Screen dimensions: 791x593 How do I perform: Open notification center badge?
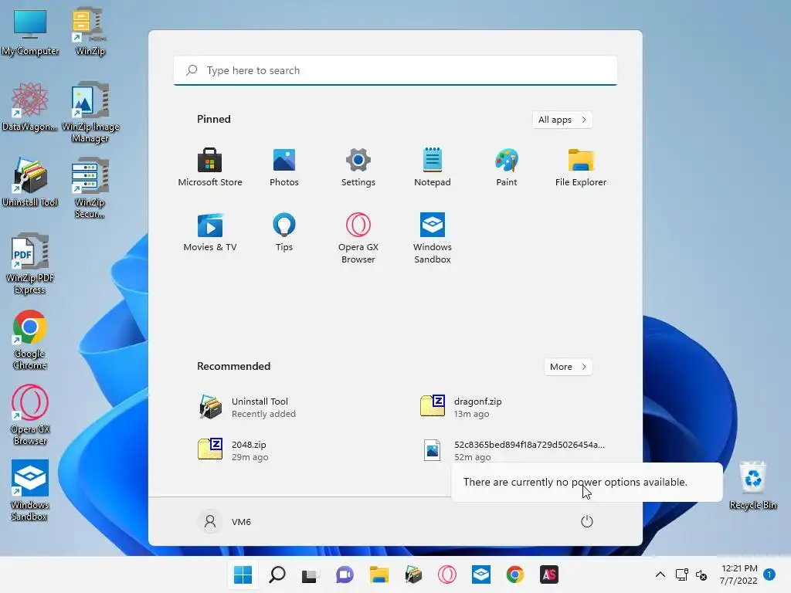pos(769,574)
